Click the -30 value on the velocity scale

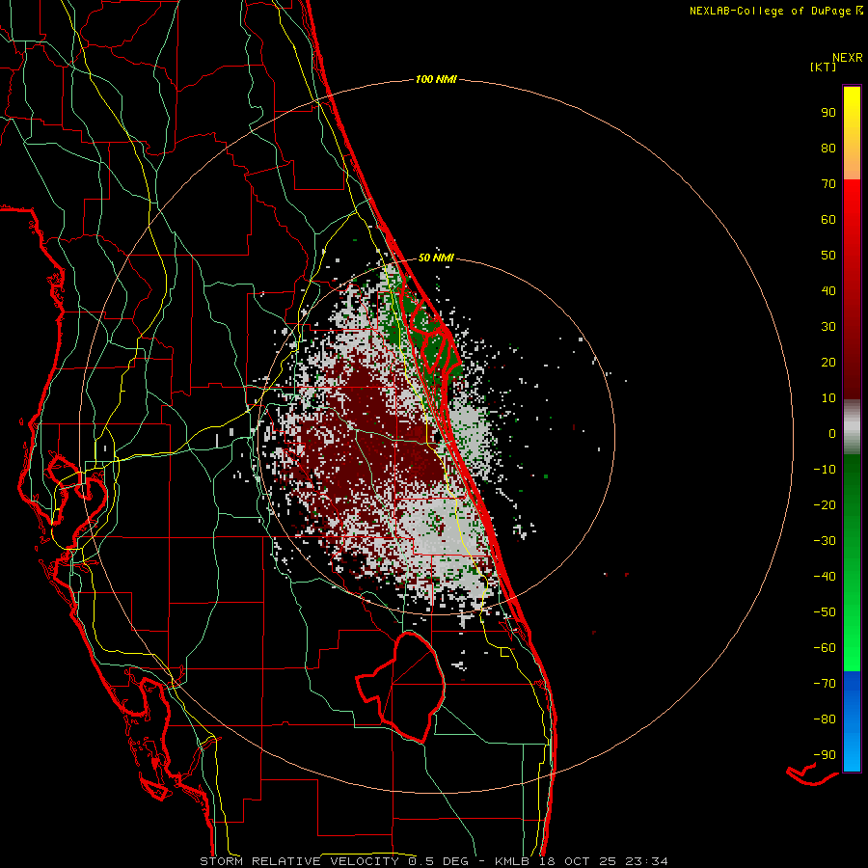point(825,541)
